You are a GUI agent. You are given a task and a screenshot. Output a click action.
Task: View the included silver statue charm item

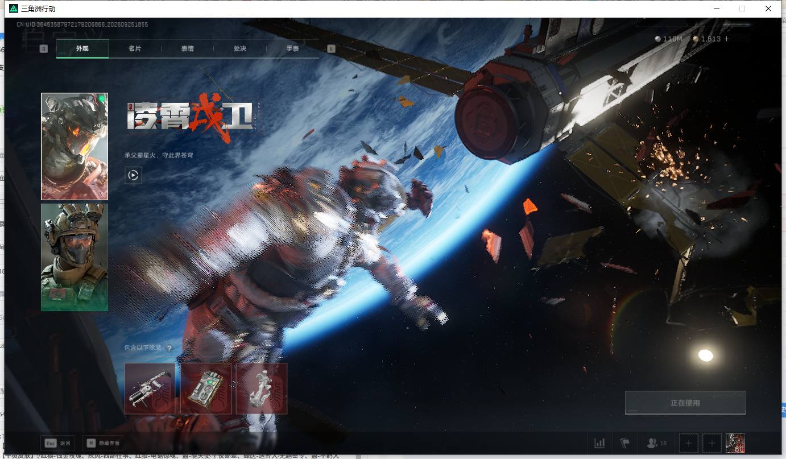pos(262,388)
